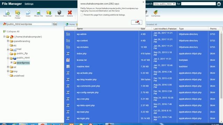Click the wp-load.php file icon

click(68, 112)
